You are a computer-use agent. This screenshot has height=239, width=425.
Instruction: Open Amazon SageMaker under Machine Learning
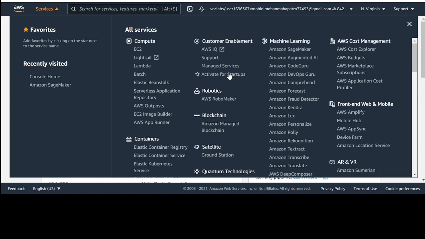[290, 49]
